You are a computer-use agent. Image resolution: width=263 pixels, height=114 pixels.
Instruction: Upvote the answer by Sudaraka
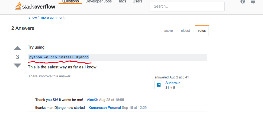coord(17,48)
